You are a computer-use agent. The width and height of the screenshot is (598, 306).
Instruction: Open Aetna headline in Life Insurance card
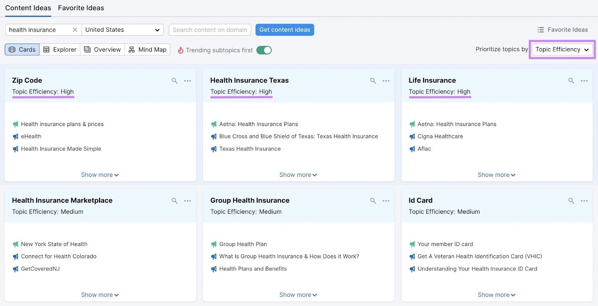pyautogui.click(x=457, y=124)
